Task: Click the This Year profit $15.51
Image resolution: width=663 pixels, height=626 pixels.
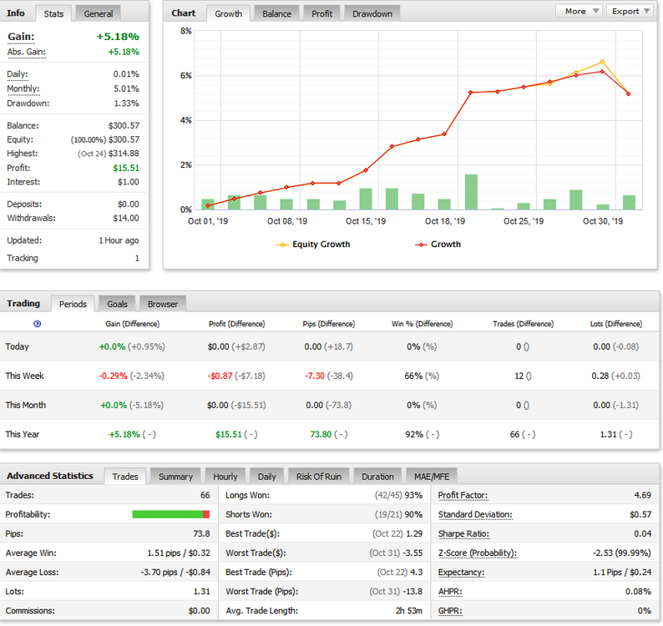Action: pos(228,435)
